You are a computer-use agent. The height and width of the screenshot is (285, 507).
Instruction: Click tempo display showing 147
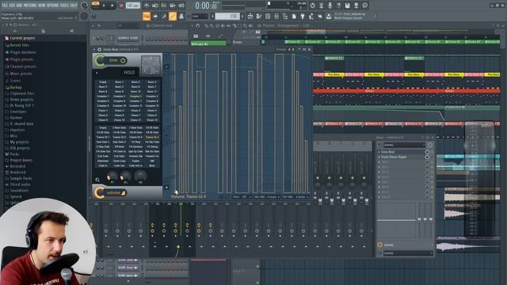tap(133, 6)
